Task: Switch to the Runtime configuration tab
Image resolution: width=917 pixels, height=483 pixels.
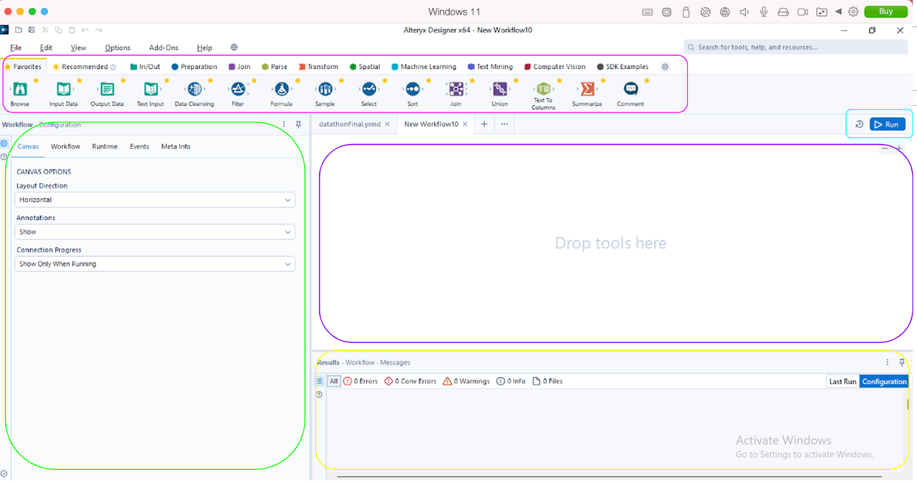Action: tap(105, 147)
